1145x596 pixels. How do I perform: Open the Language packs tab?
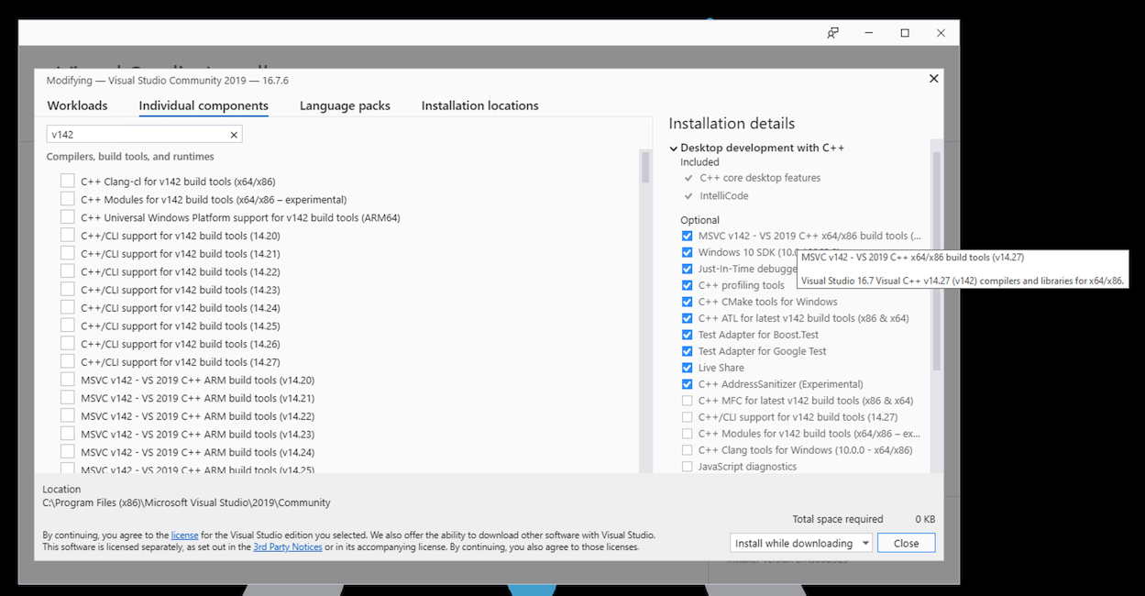tap(345, 105)
